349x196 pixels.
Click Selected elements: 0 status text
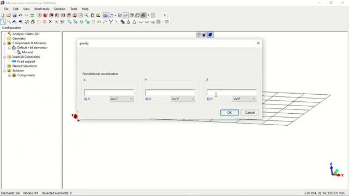pos(57,193)
